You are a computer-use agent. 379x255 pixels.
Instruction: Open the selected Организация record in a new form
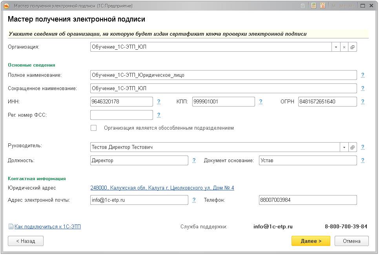point(353,47)
